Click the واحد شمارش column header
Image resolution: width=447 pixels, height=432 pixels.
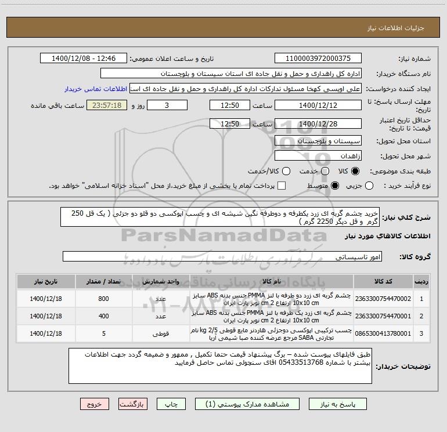point(161,282)
